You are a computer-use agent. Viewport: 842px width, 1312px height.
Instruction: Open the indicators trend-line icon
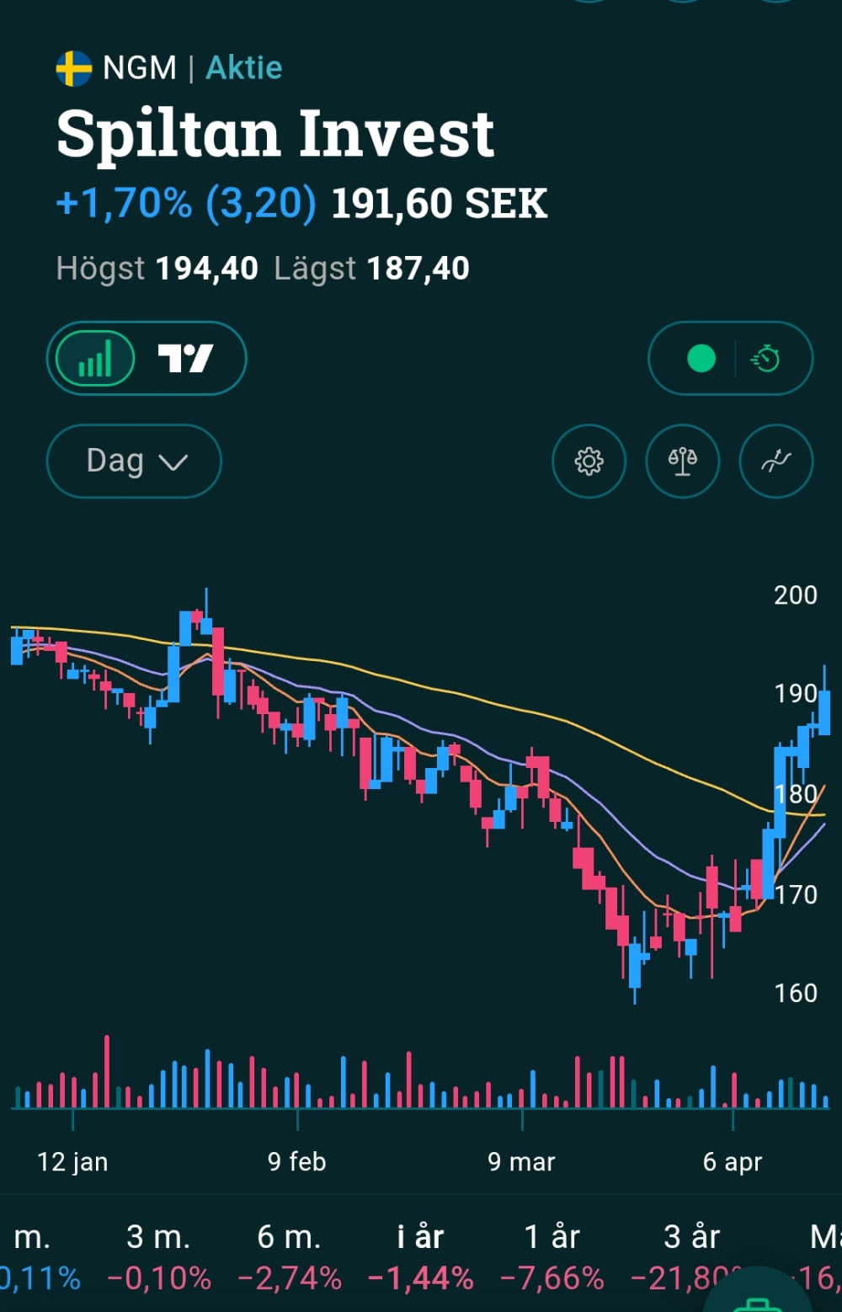[775, 461]
